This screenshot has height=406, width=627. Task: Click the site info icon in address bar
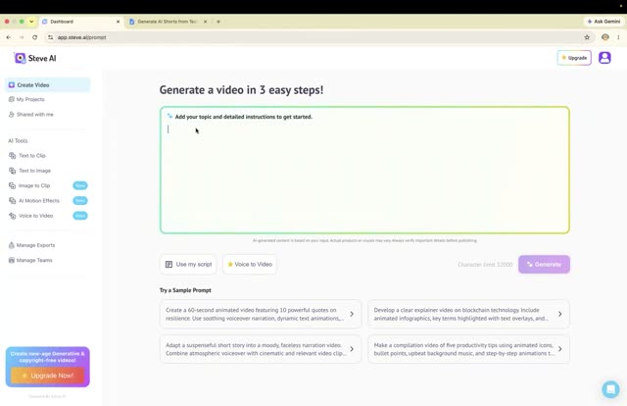point(50,37)
